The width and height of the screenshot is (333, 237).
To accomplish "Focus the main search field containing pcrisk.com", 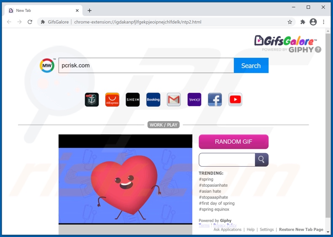I will [146, 65].
